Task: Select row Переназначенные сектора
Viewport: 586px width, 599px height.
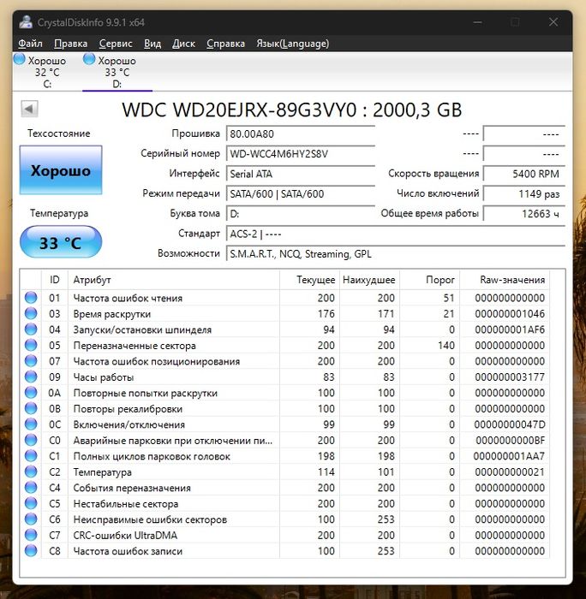Action: tap(285, 346)
